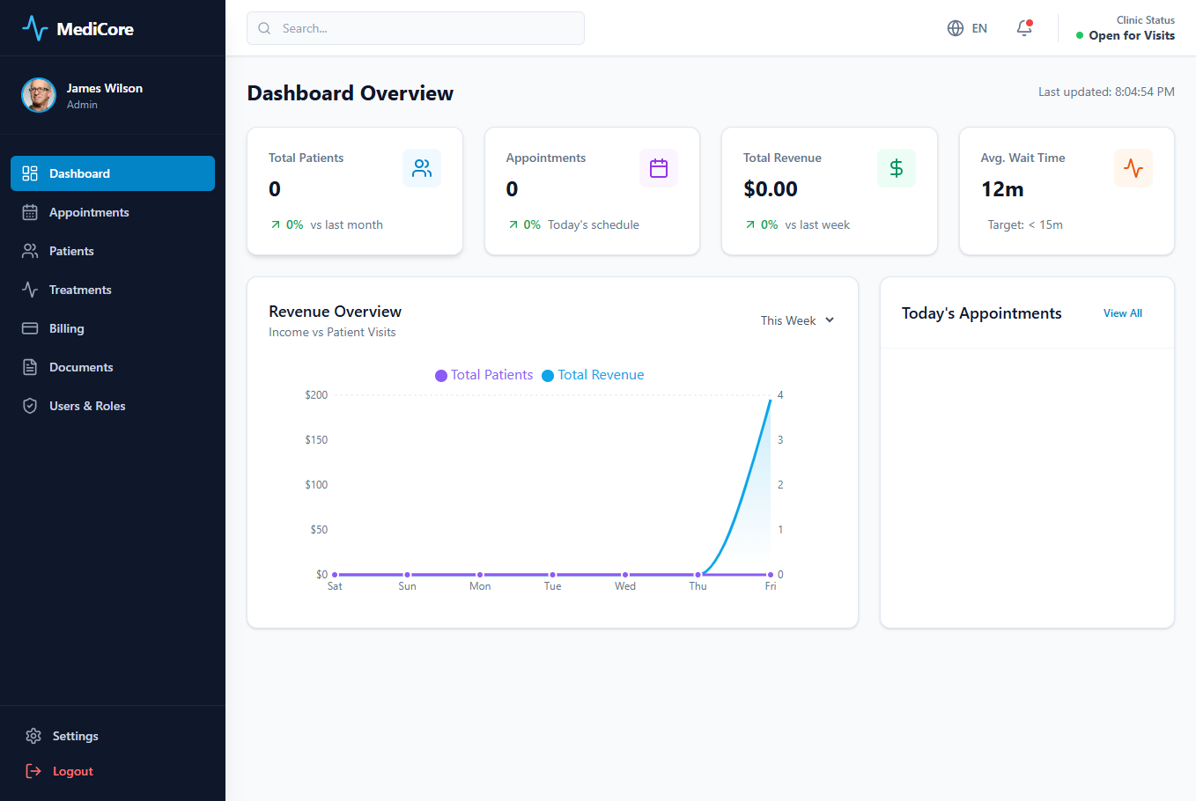
Task: Open the Patients page
Action: coord(113,251)
